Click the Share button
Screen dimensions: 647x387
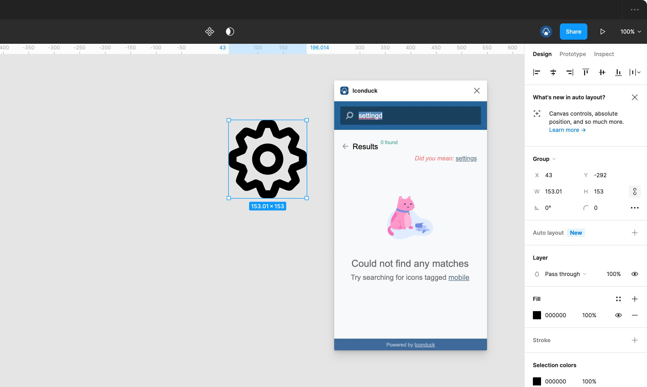[573, 31]
